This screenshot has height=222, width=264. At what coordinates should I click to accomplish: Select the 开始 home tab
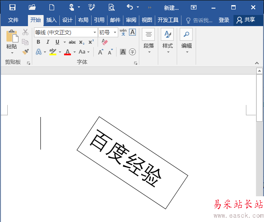click(x=36, y=20)
